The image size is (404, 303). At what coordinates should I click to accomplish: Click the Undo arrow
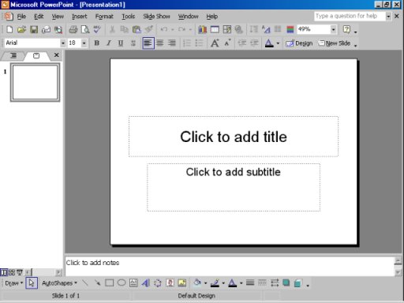[164, 29]
